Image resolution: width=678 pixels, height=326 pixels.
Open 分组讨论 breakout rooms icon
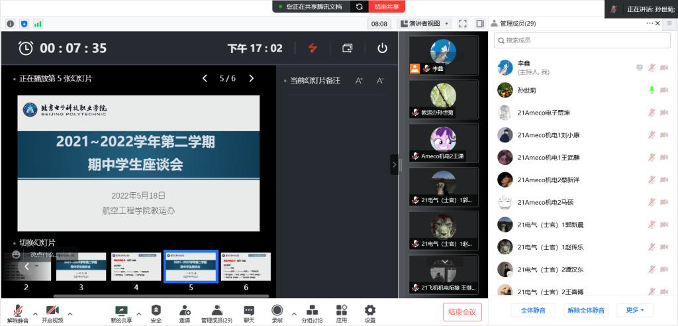[312, 310]
